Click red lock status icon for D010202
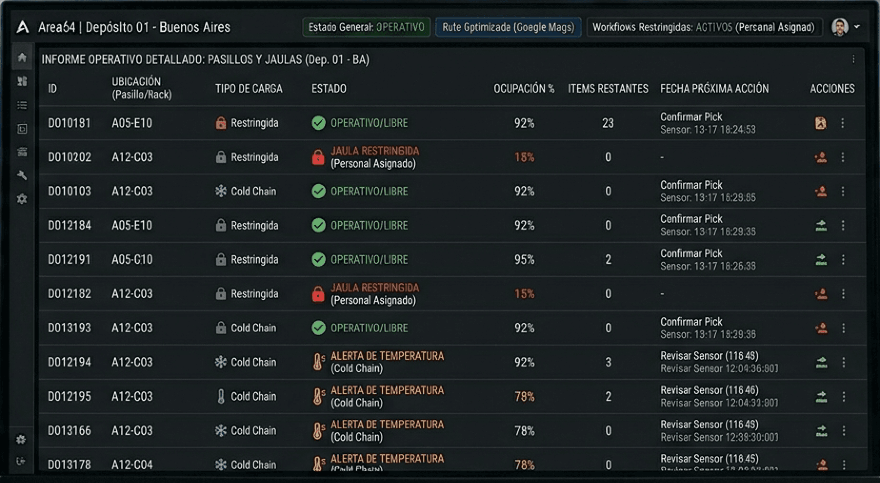 point(318,157)
